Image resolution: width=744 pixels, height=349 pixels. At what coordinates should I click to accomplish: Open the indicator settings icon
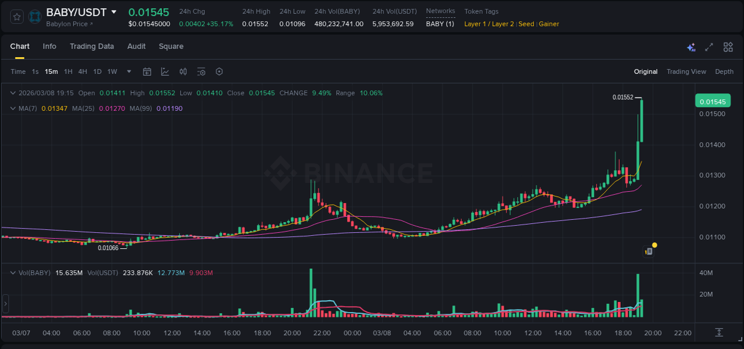click(201, 71)
